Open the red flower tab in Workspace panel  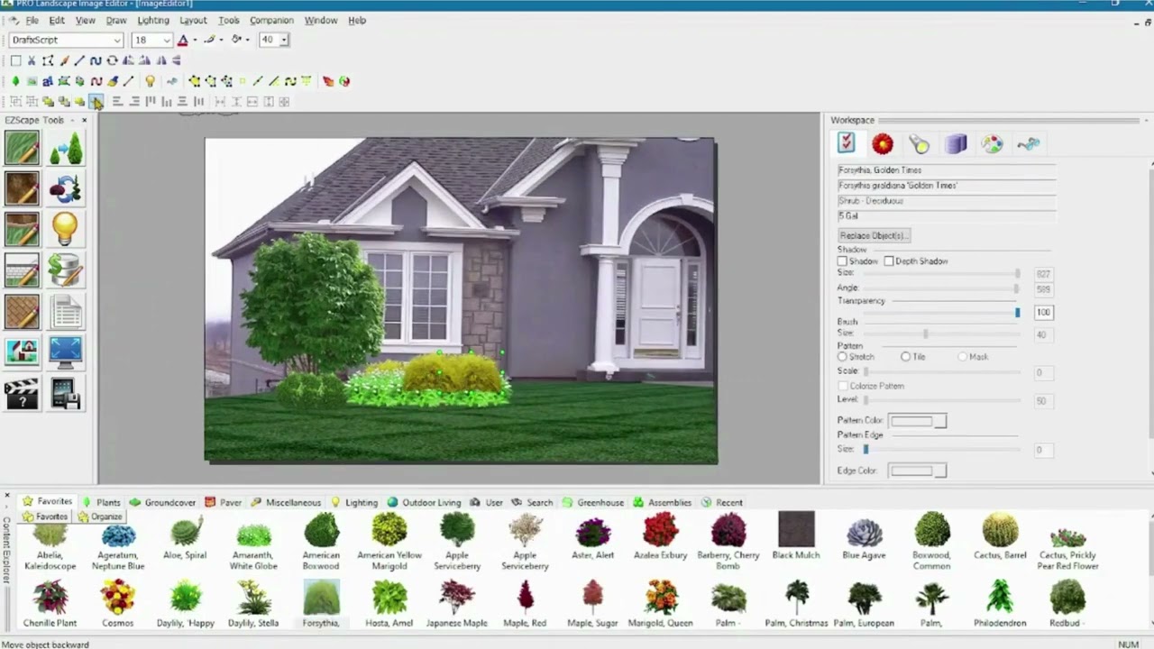882,143
